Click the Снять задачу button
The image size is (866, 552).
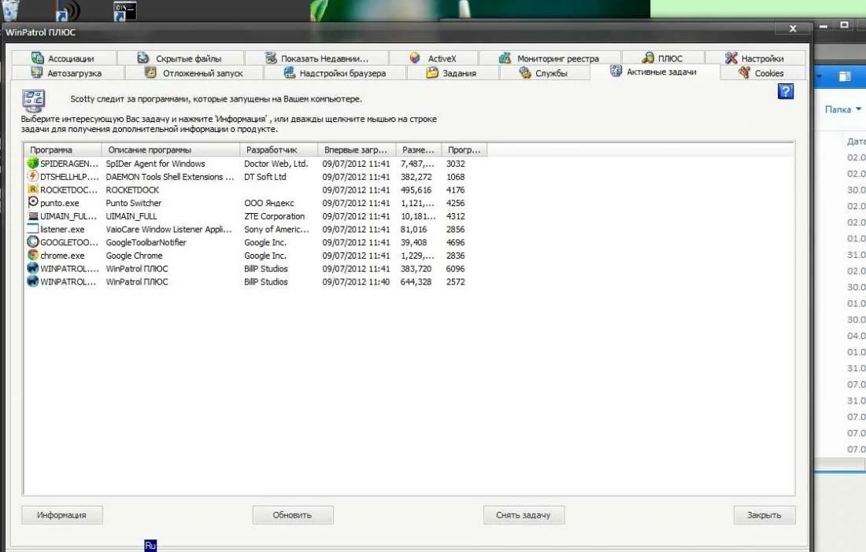point(524,515)
